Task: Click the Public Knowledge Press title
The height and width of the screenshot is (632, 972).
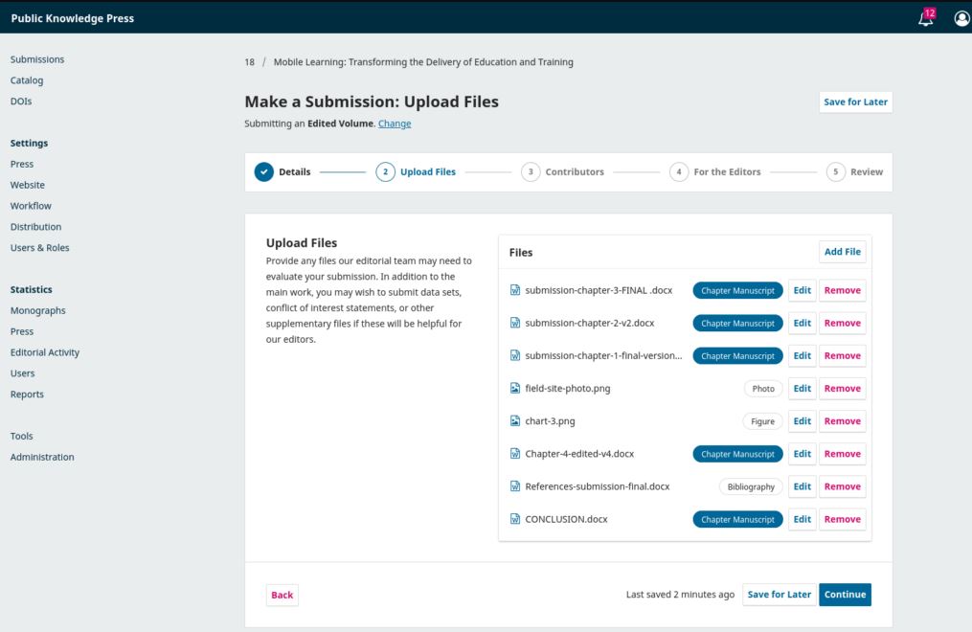Action: [x=73, y=18]
